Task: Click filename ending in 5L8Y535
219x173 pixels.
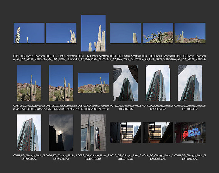Action: (93, 58)
